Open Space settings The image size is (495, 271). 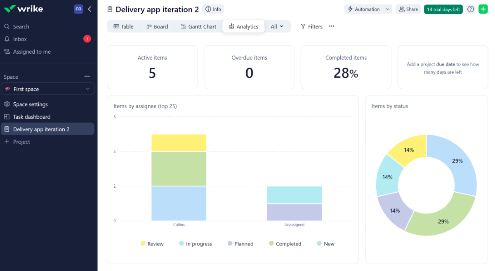(31, 104)
